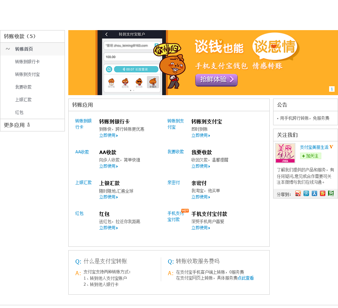Click the phone mockup in the banner

132,63
